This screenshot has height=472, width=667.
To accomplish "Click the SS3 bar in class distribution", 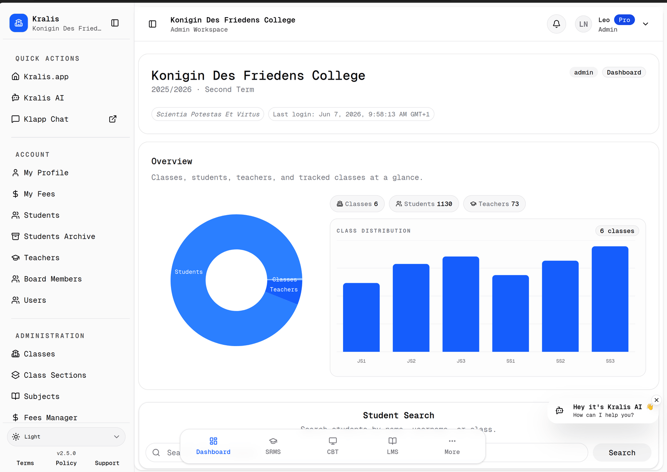I will (x=610, y=299).
